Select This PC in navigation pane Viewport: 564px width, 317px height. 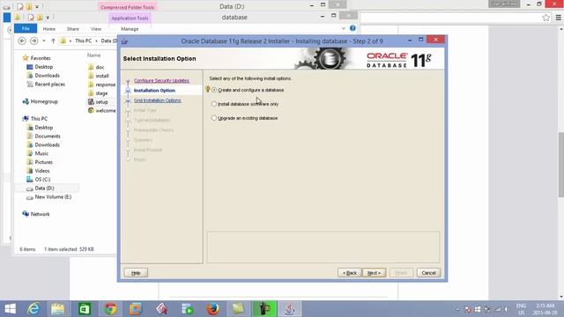[x=39, y=119]
